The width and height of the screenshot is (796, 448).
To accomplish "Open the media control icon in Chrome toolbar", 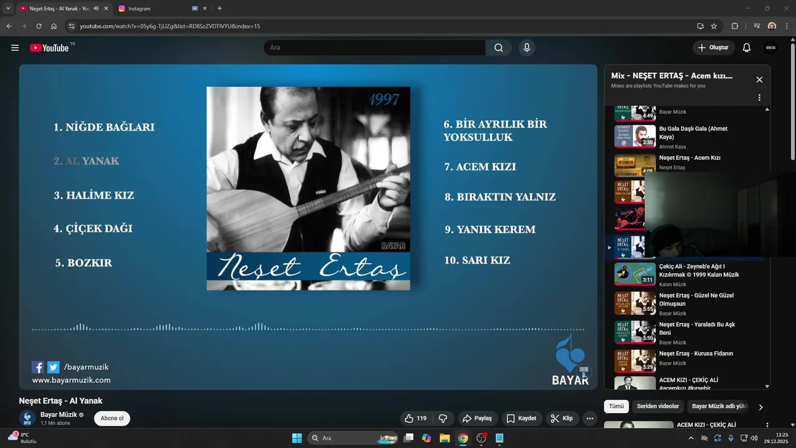I will [x=757, y=26].
